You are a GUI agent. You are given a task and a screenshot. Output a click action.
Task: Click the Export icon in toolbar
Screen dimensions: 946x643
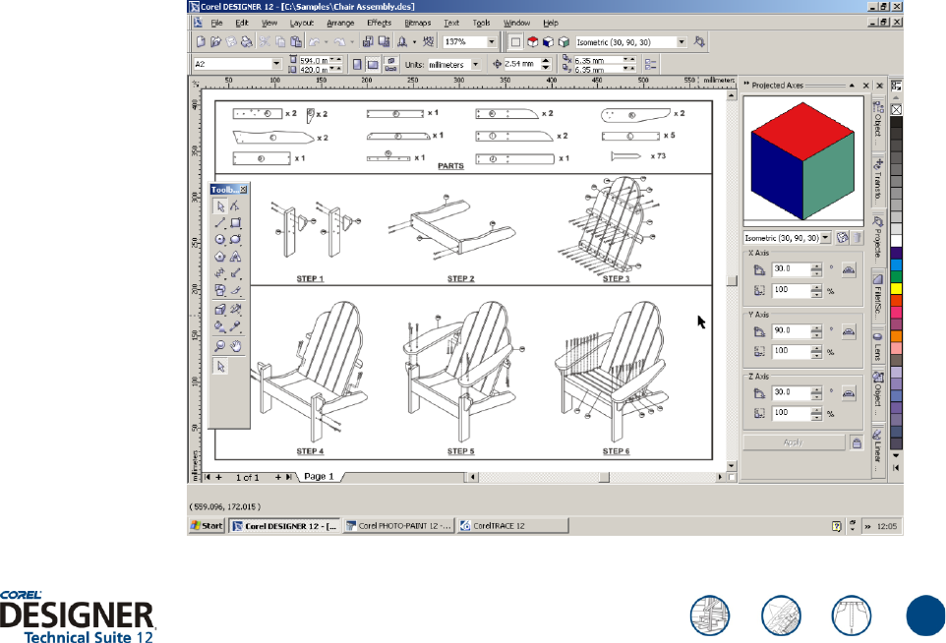[x=384, y=41]
